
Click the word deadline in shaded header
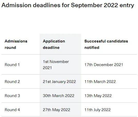51,48
